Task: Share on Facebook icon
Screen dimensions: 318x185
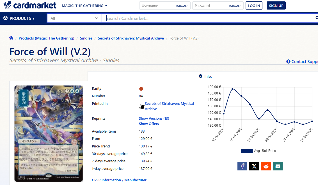Action: 242,166
